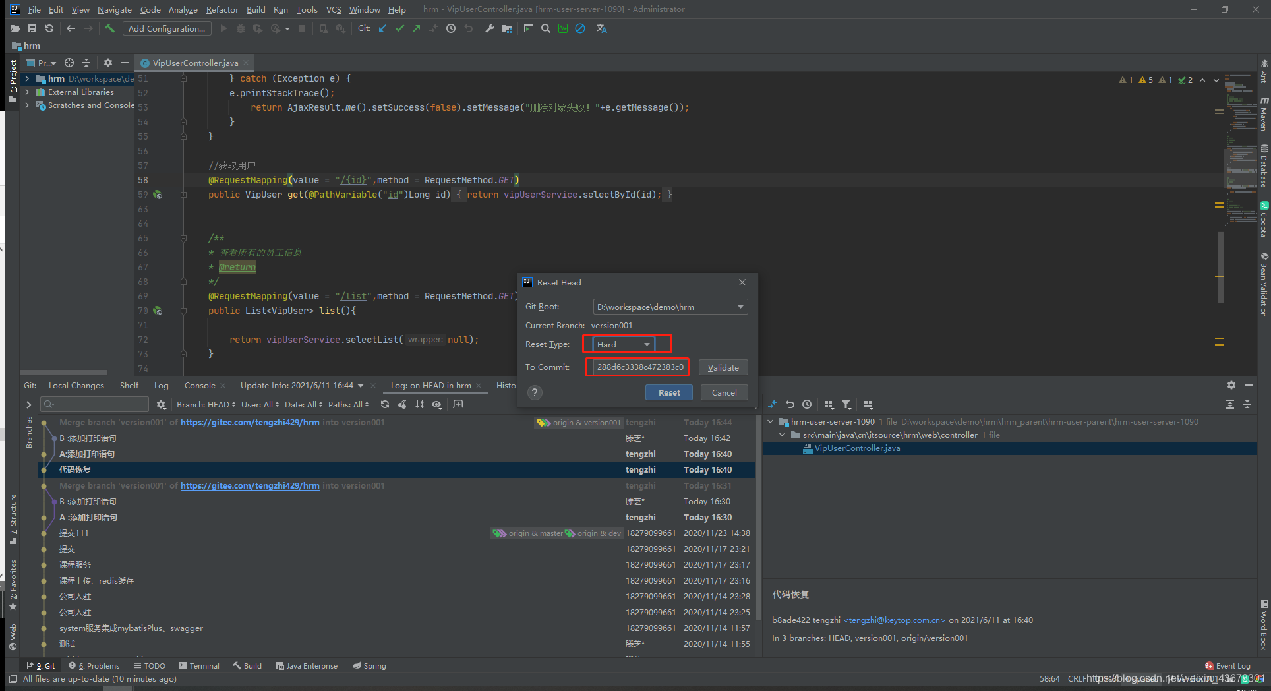This screenshot has width=1271, height=691.
Task: Toggle filter funnel icon in changes pane
Action: 846,404
